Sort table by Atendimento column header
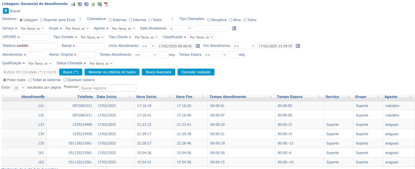This screenshot has width=415, height=169. point(33,97)
